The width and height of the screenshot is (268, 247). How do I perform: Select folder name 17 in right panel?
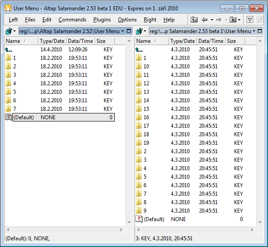pos(146,126)
